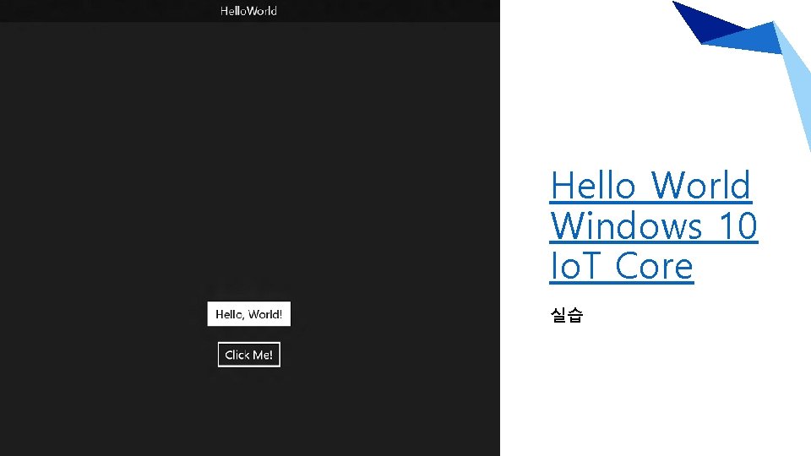The width and height of the screenshot is (811, 456).
Task: Select the "Hello, World!" text box
Action: pos(248,314)
